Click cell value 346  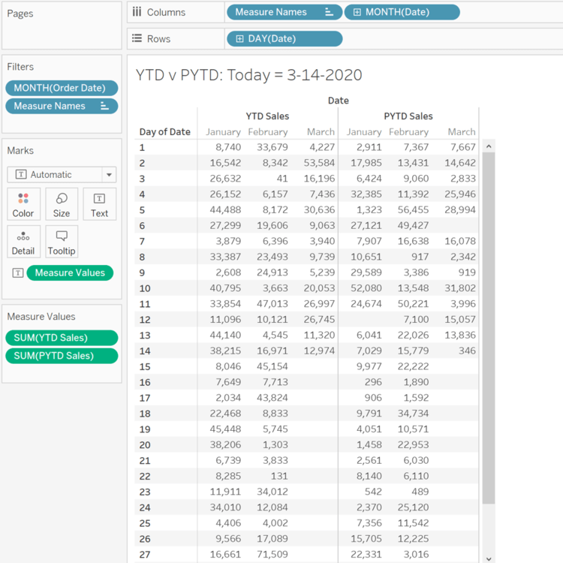coord(467,351)
